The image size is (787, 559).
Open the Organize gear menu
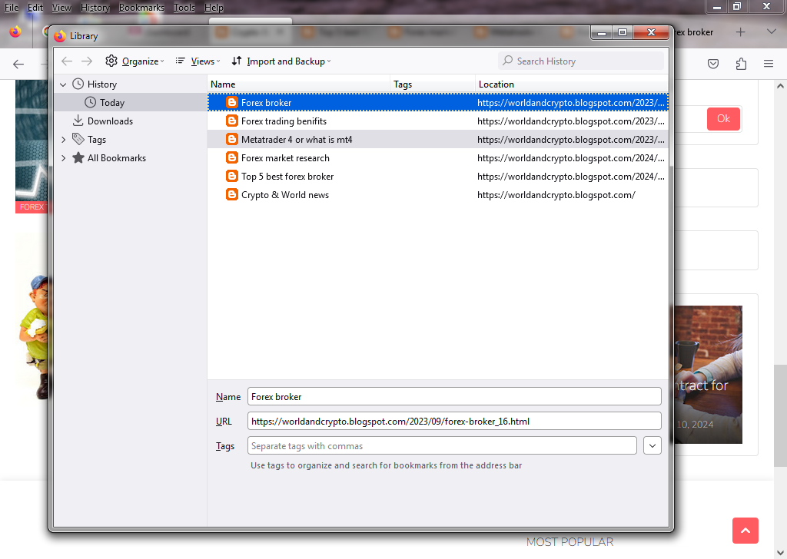134,61
